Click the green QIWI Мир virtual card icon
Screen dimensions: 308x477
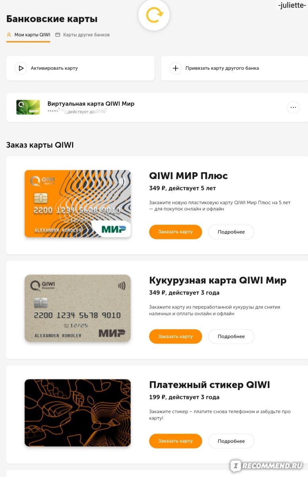pos(28,107)
